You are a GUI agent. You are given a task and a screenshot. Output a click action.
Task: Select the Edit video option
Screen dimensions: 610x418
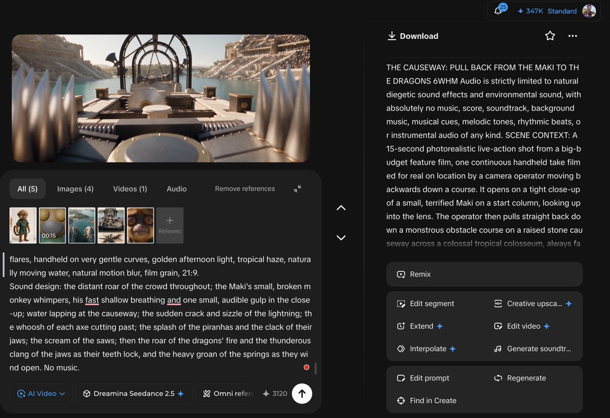click(x=522, y=326)
